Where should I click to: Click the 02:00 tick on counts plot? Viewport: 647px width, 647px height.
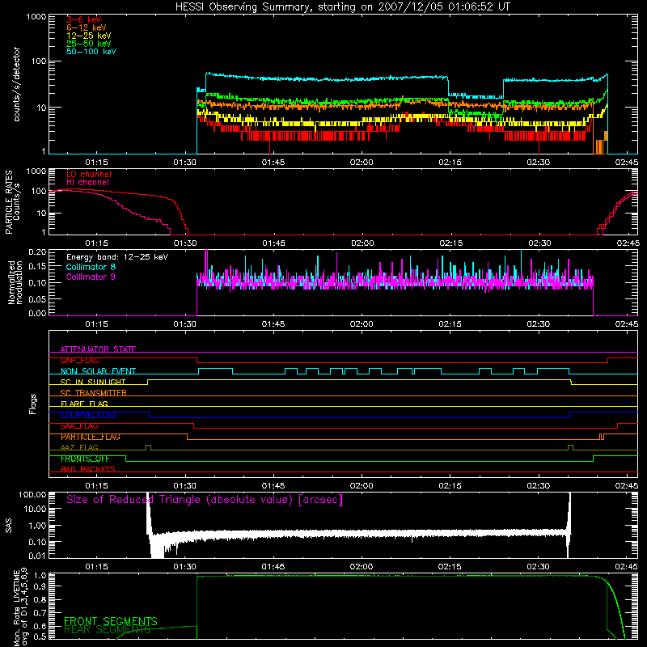coord(362,163)
